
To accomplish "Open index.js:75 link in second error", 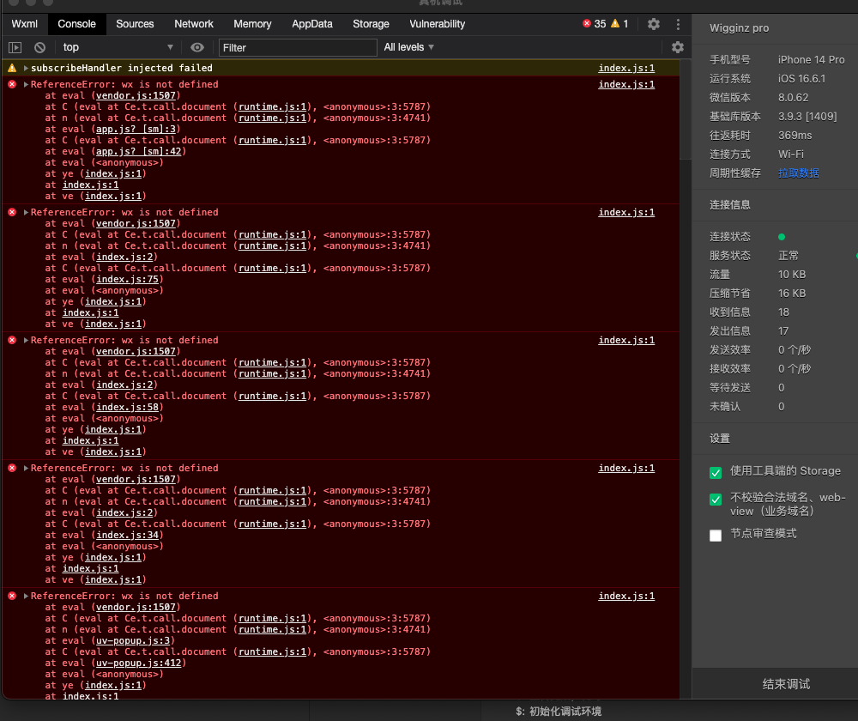I will point(128,279).
